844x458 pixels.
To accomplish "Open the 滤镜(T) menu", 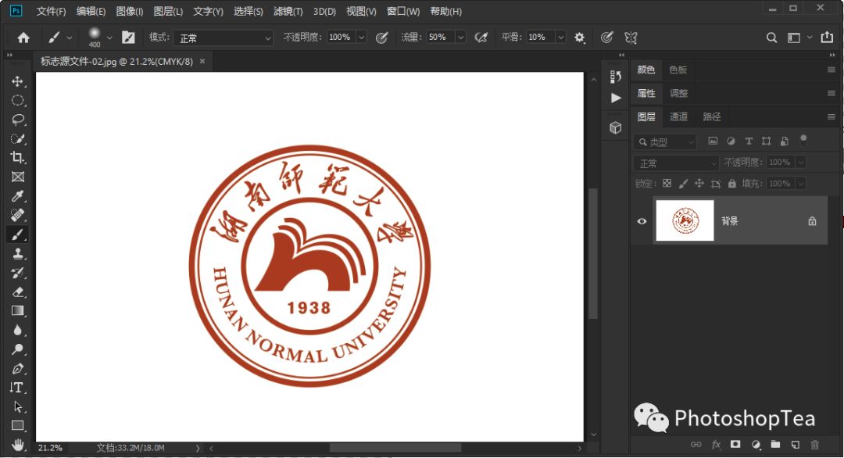I will [x=288, y=11].
